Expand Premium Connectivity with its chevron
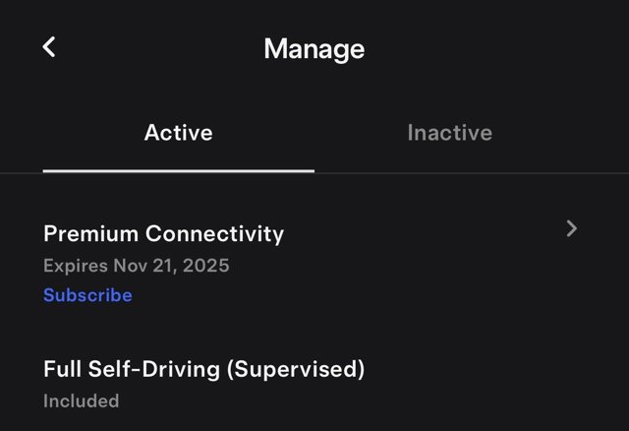Viewport: 629px width, 431px height. pyautogui.click(x=572, y=229)
